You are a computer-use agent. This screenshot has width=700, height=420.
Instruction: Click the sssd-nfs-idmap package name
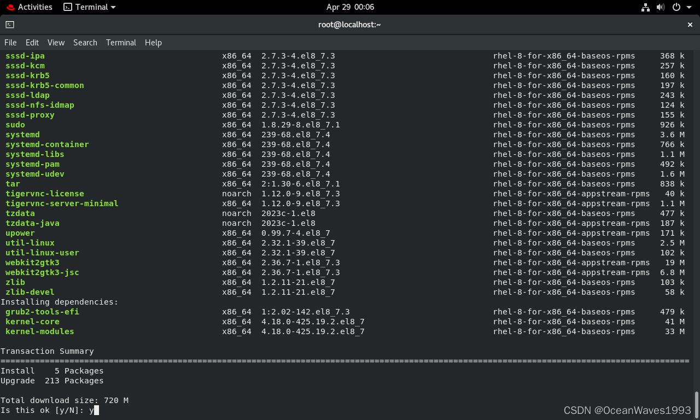coord(40,105)
